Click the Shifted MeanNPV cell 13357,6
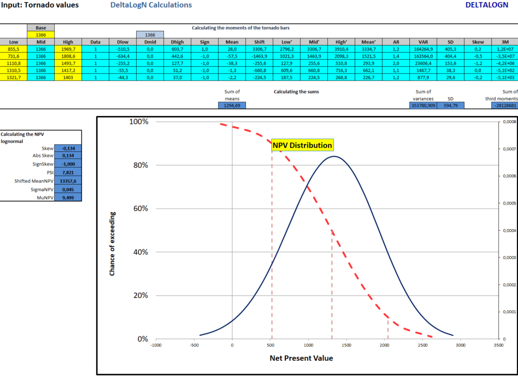Screen dimensions: 518x376 click(x=69, y=181)
